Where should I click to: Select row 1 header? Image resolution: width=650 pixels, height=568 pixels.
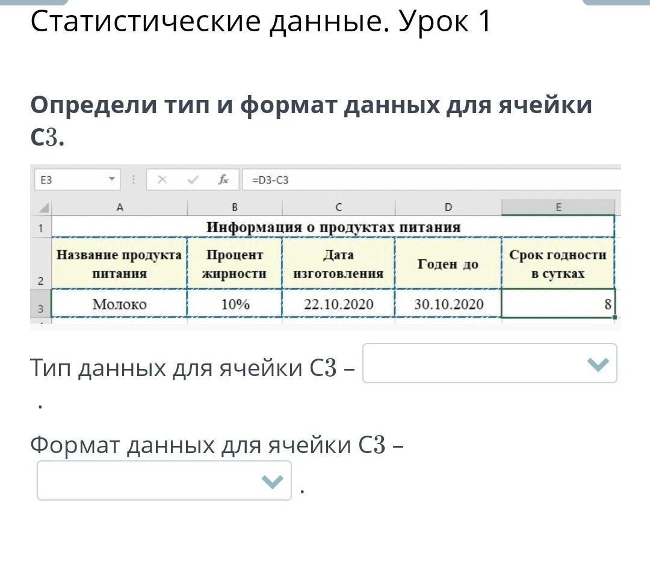41,227
